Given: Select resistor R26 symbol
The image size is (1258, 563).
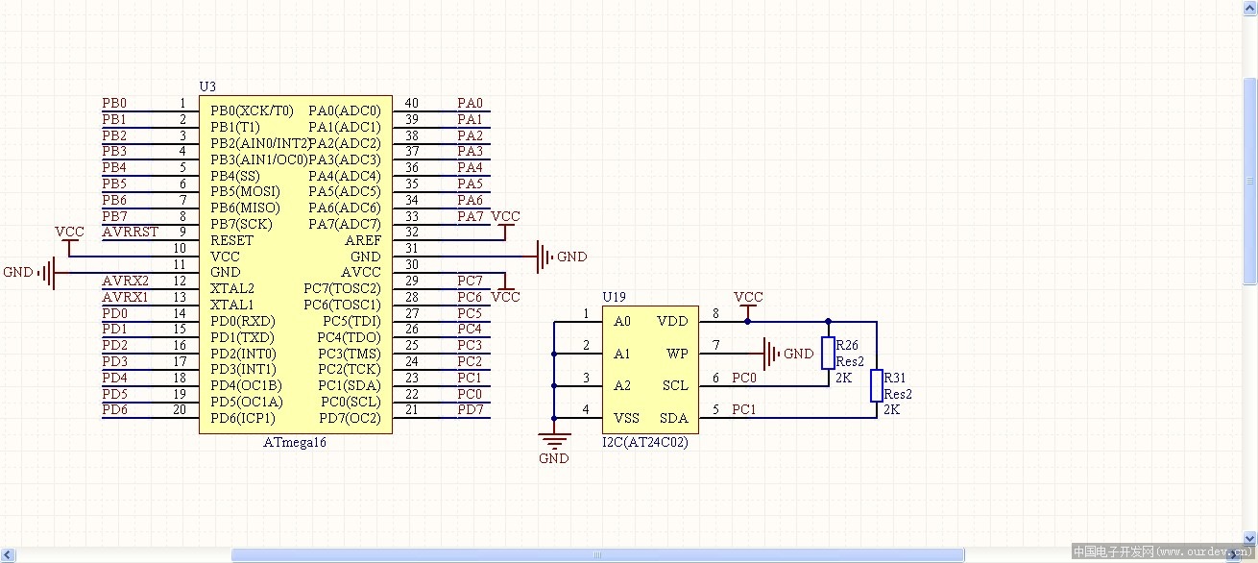Looking at the screenshot, I should click(828, 354).
